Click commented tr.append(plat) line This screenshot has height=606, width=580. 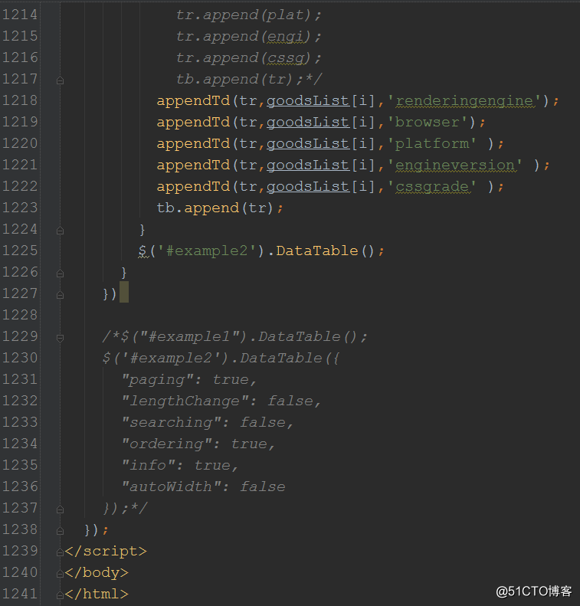click(x=248, y=15)
